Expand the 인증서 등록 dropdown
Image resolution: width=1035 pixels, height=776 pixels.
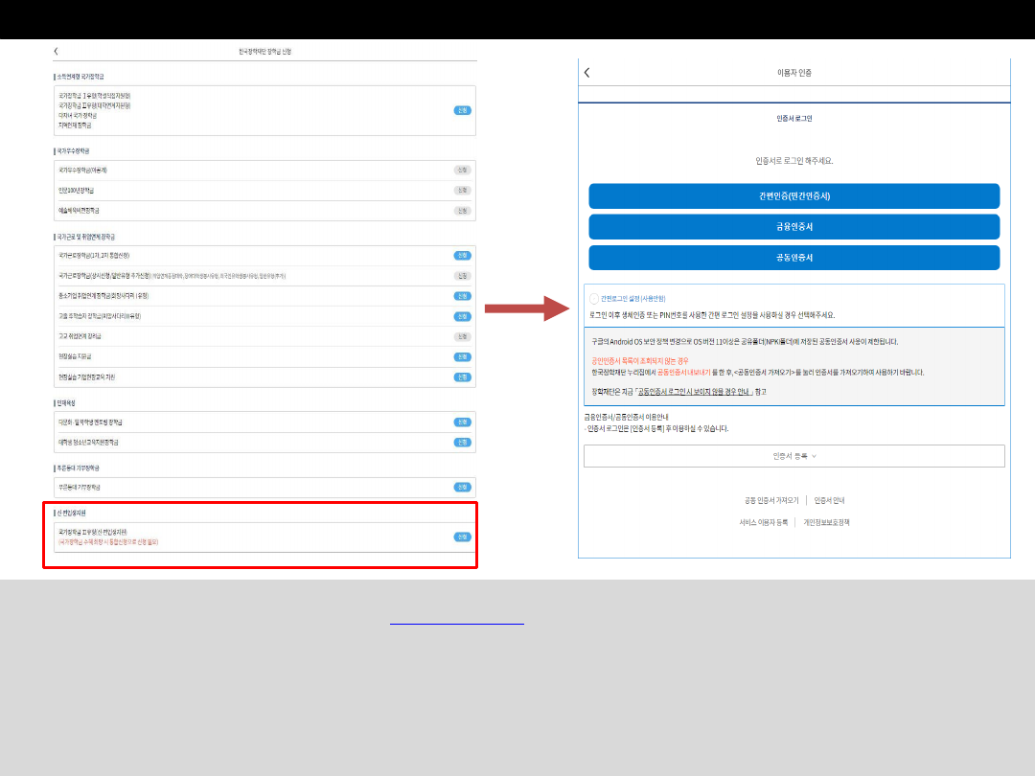pyautogui.click(x=793, y=456)
